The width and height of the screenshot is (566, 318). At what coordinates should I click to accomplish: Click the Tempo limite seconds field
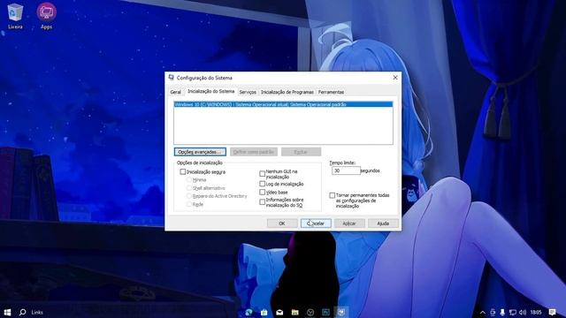point(346,170)
